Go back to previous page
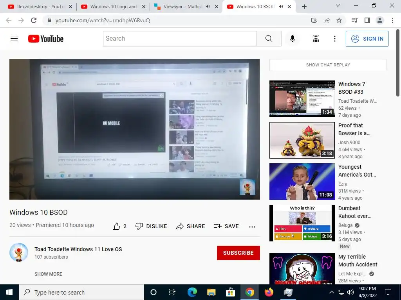Image resolution: width=401 pixels, height=300 pixels. (9, 20)
